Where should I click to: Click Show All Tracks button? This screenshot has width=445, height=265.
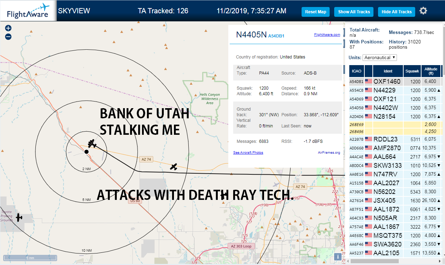[354, 12]
